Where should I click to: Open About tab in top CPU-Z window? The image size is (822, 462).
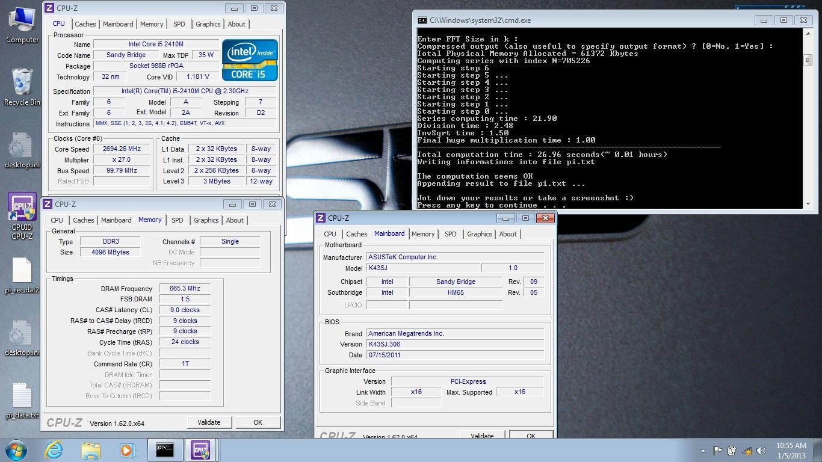pos(236,24)
